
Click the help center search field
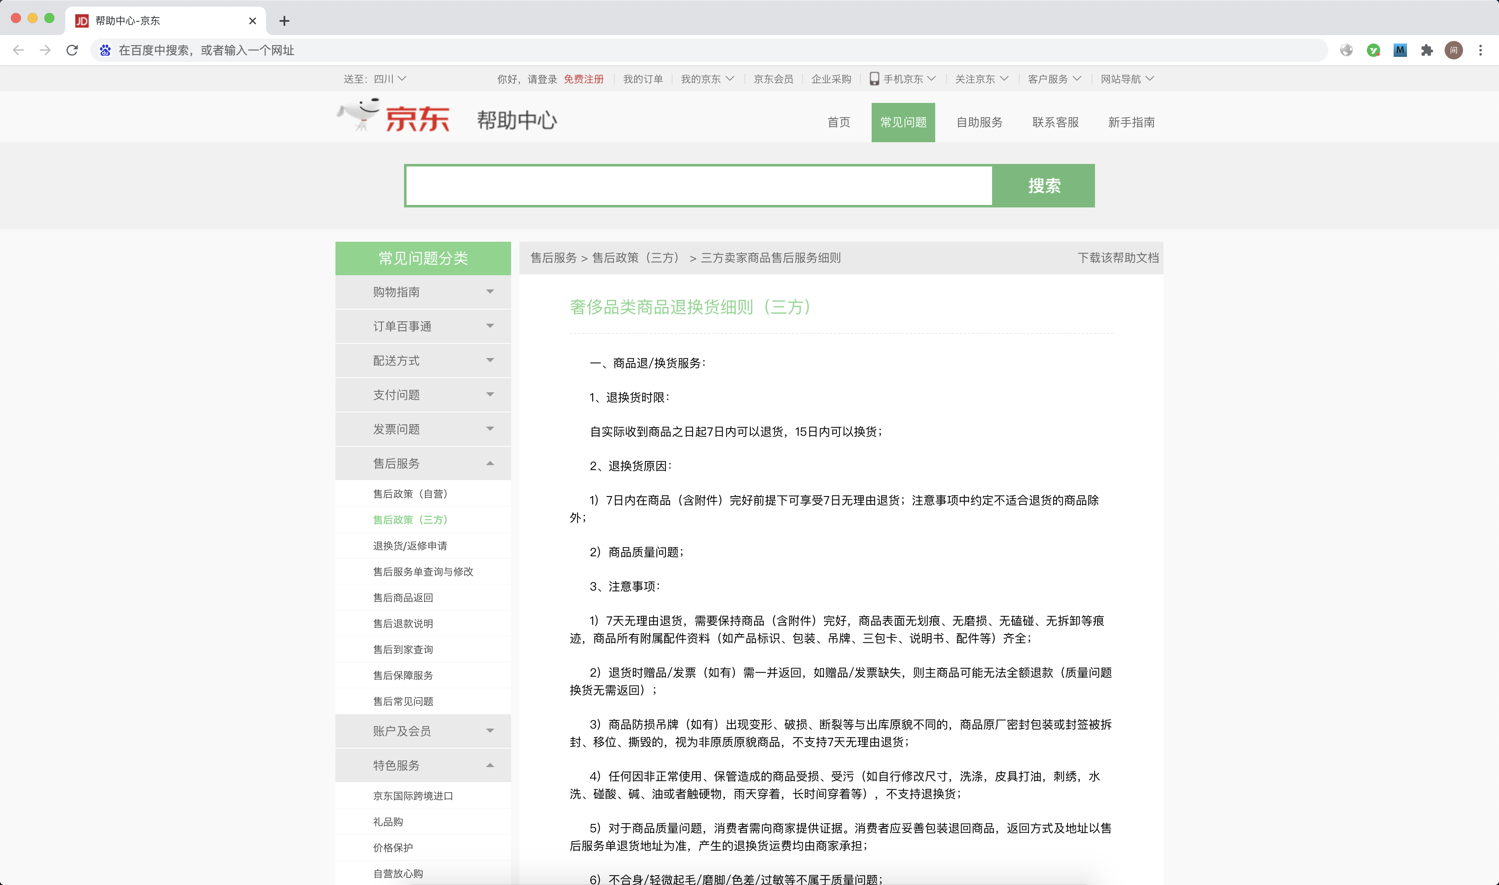[699, 185]
